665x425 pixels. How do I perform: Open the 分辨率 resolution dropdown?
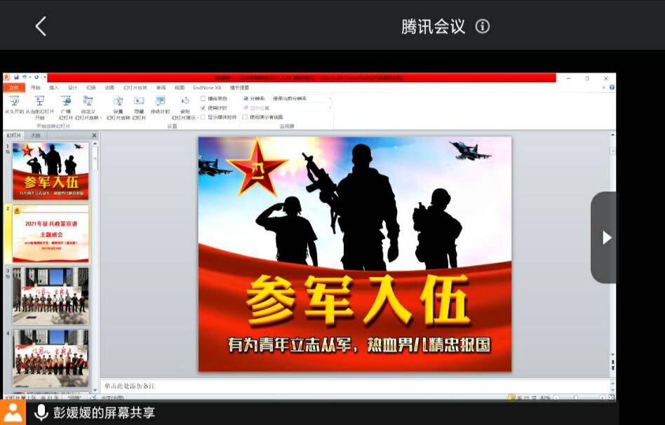coord(300,99)
